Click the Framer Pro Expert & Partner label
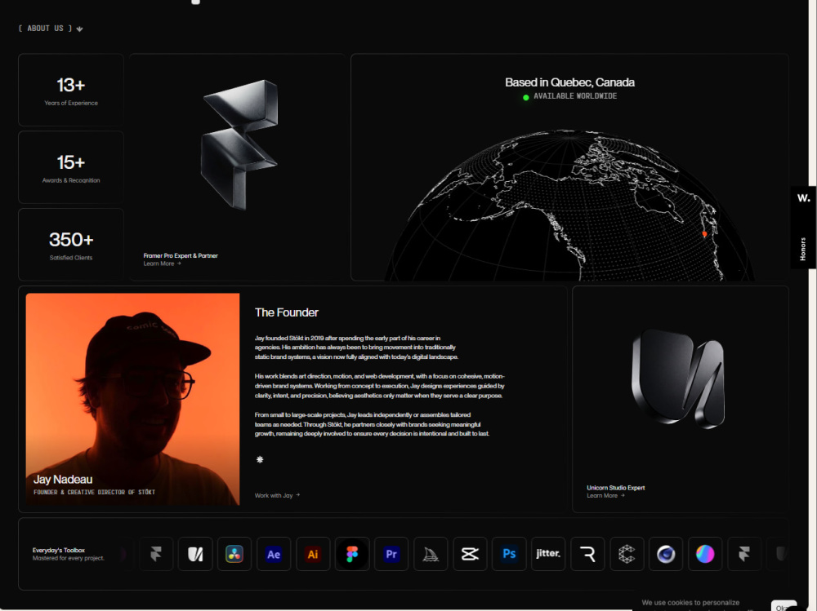Screen dimensions: 817x611 point(181,255)
